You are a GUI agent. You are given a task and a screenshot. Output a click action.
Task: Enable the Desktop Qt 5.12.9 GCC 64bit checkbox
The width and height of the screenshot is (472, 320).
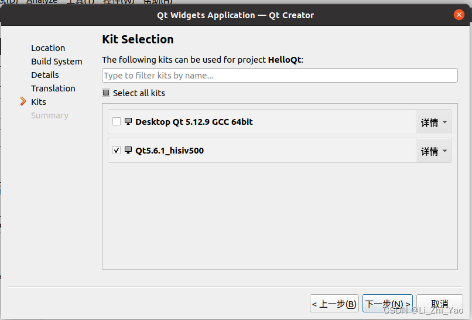click(x=117, y=122)
